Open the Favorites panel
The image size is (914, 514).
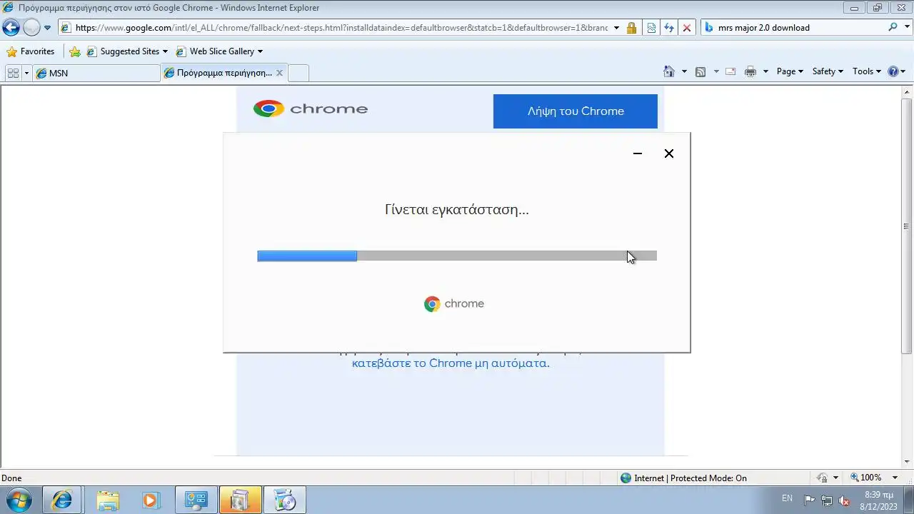pos(30,51)
